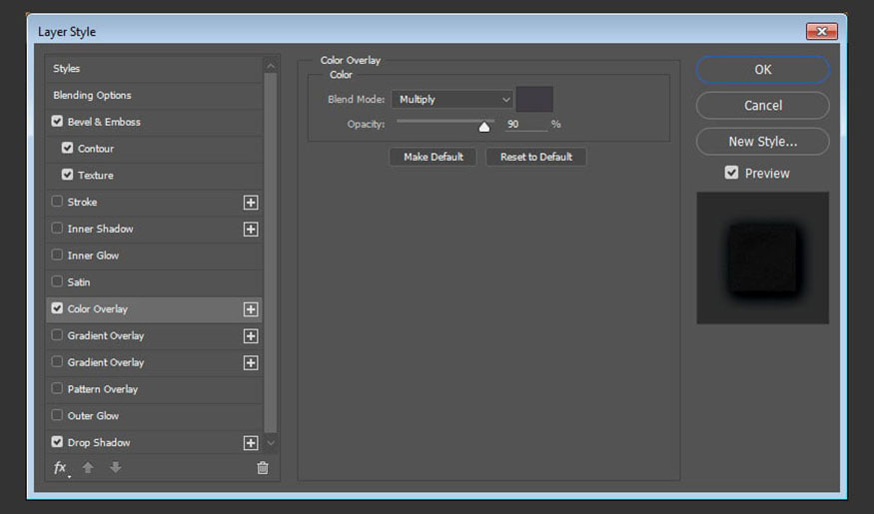Uncheck the Texture checkbox
Viewport: 874px width, 514px height.
pos(68,175)
